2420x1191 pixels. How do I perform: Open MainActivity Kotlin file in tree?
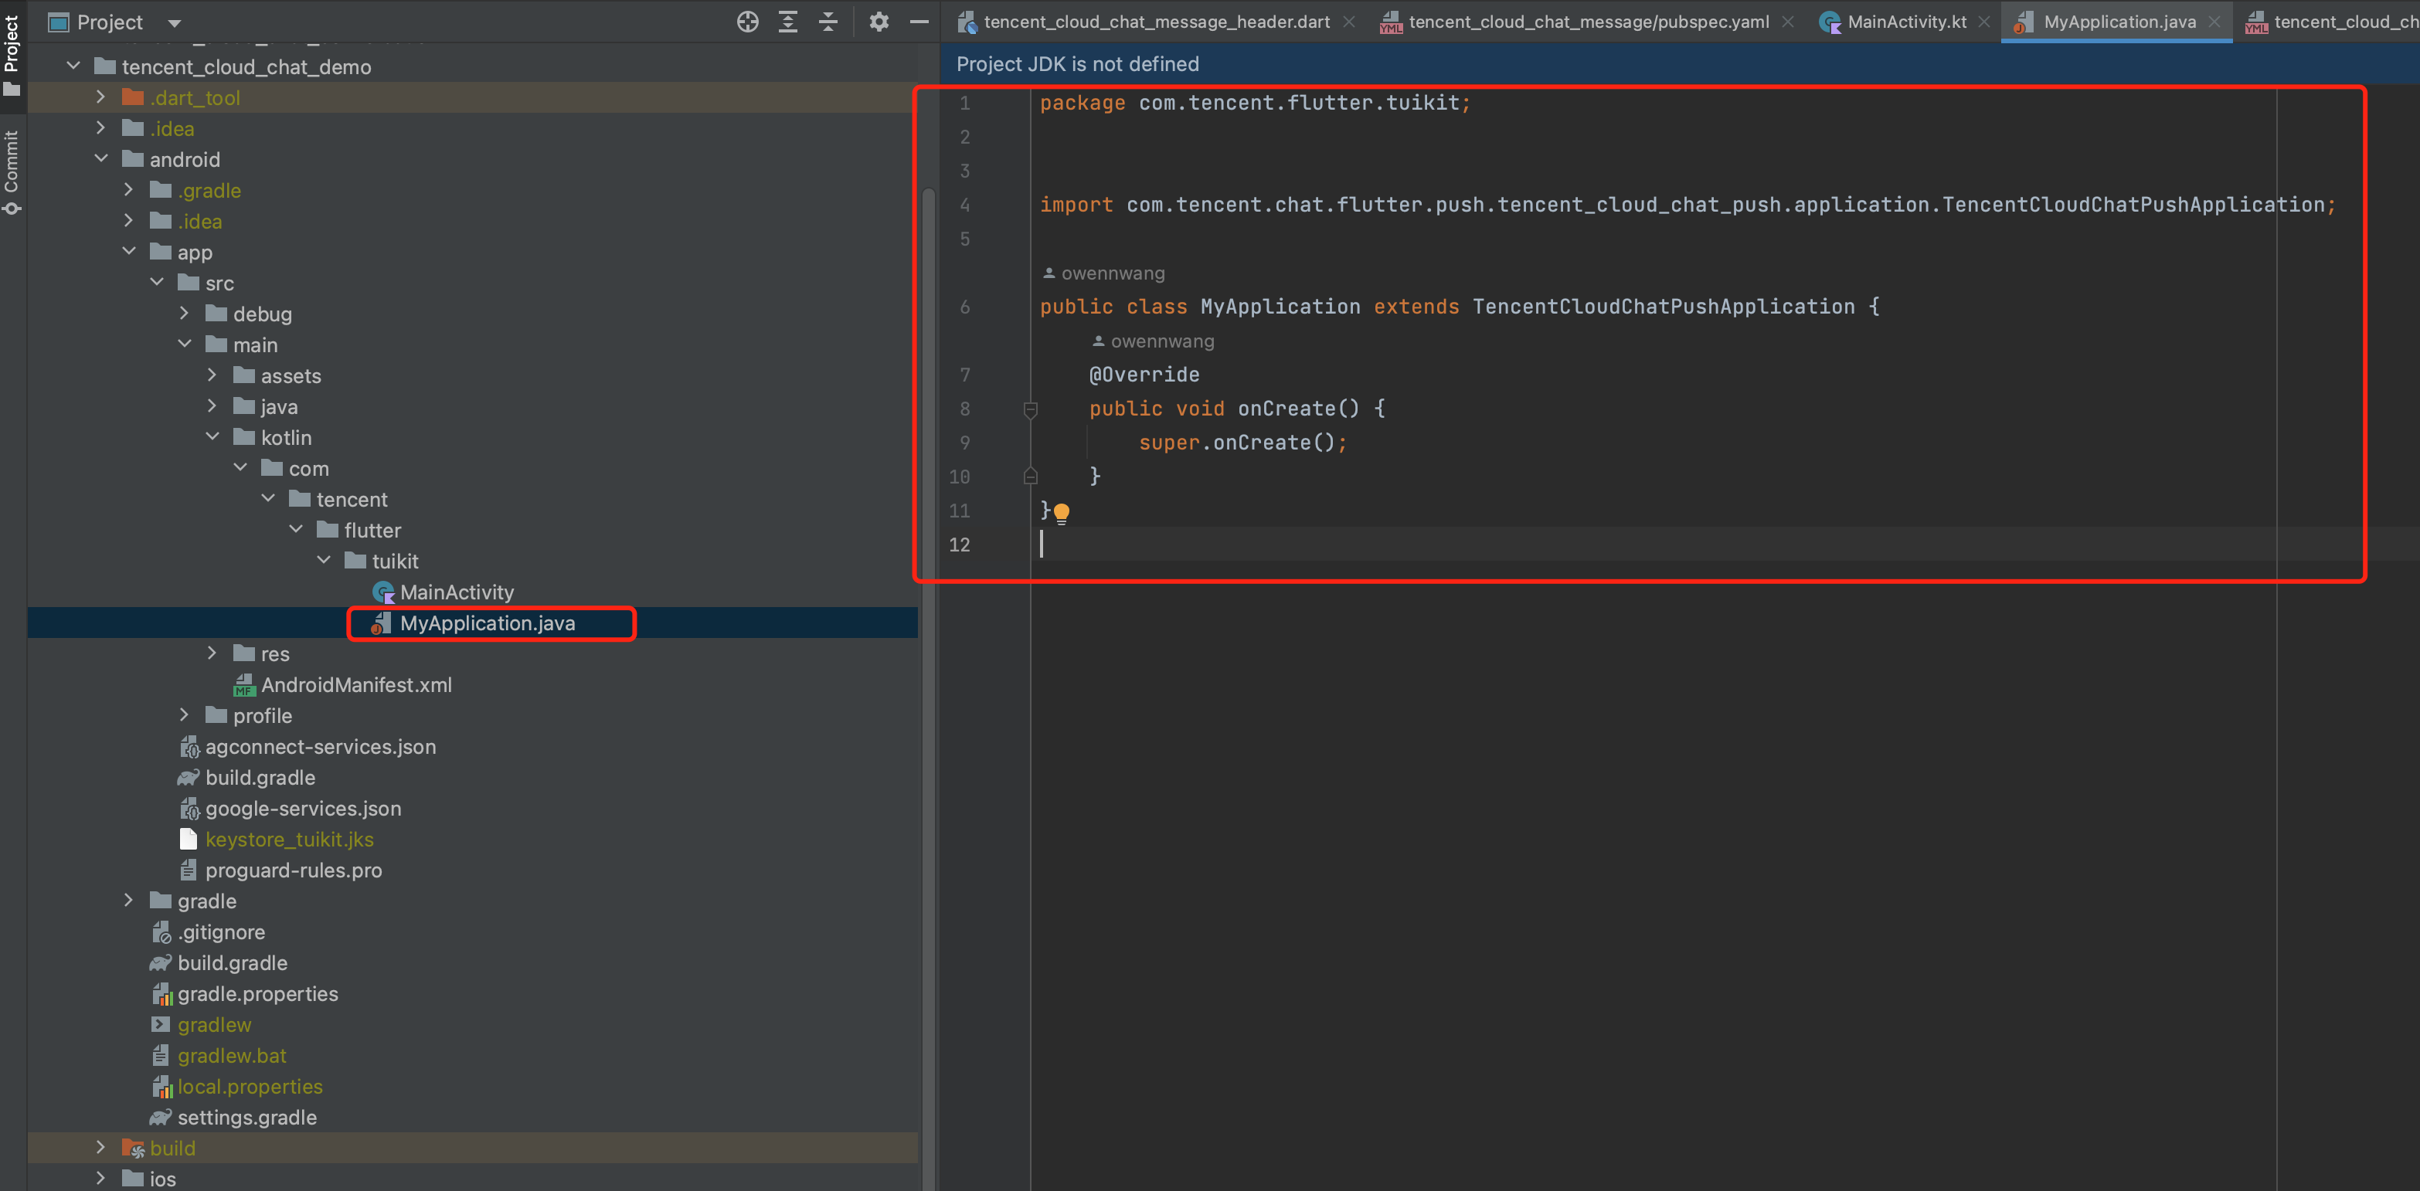click(457, 592)
